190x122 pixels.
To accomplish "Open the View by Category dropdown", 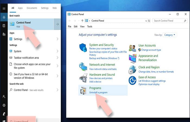I will [x=170, y=35].
